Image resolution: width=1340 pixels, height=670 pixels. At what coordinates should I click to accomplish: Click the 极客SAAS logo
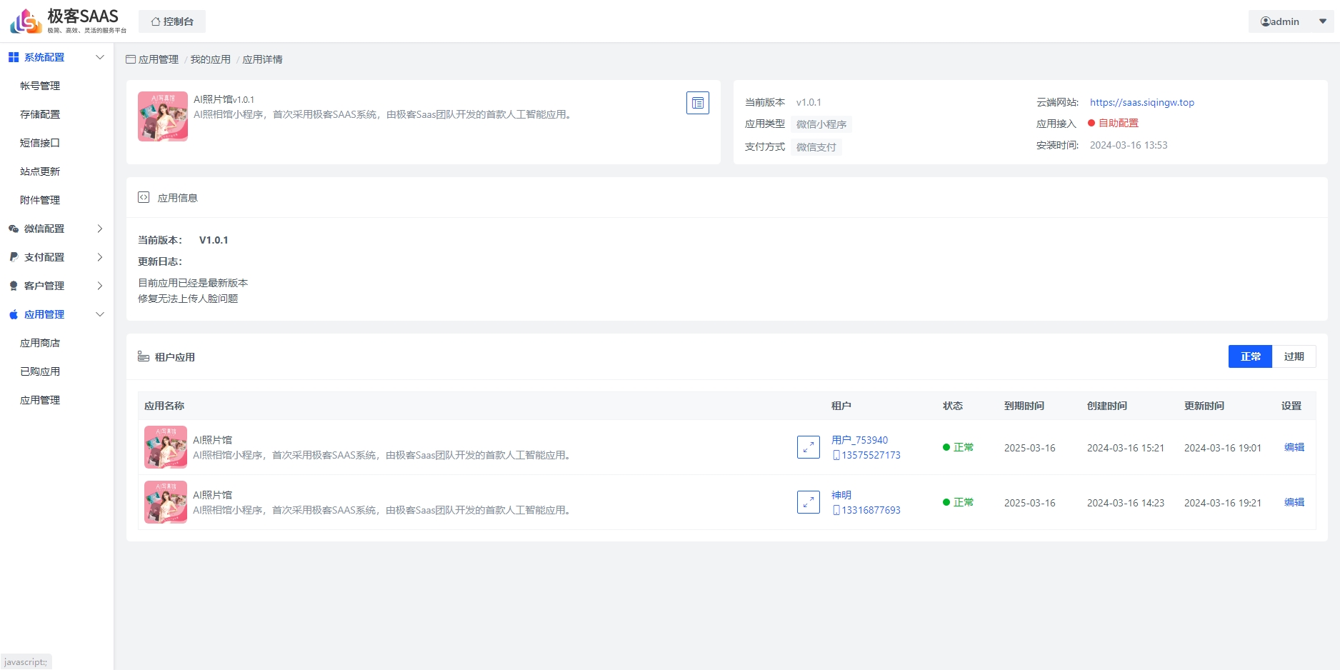(68, 21)
